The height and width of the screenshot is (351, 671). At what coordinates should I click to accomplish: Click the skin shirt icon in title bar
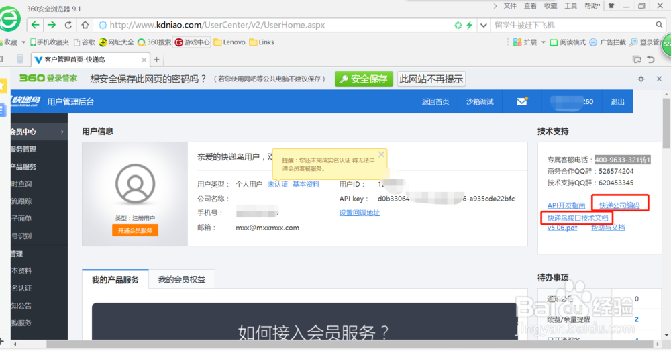(x=611, y=5)
